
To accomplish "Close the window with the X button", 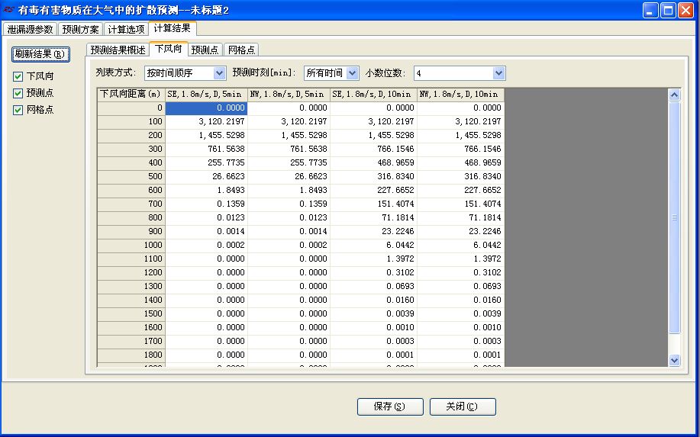I will [x=685, y=10].
